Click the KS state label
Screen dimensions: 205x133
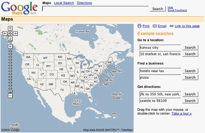coord(63,75)
